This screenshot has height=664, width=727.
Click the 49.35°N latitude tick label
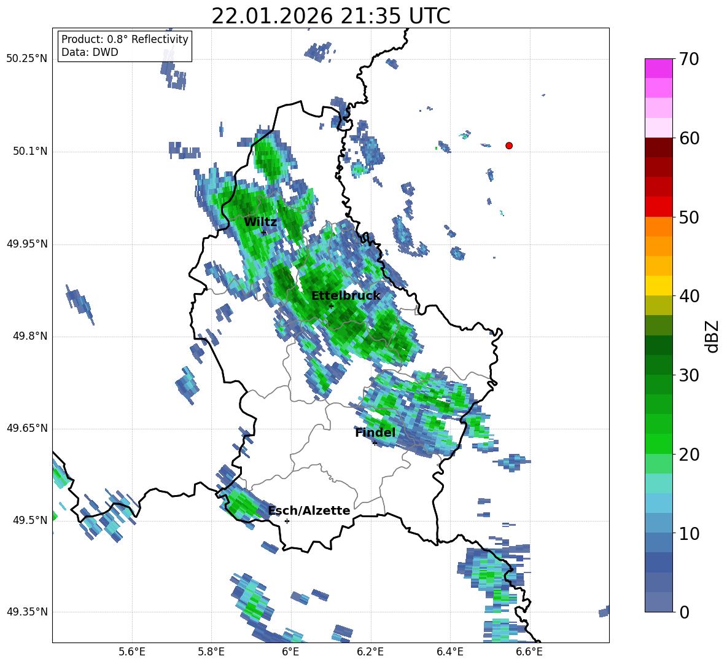coord(27,612)
